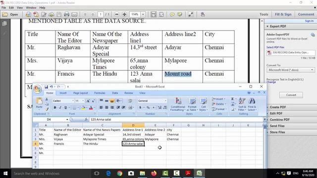Screen dimensions: 317x178
Task: Open the Name Box dropdown showing D4
Action: (67, 120)
